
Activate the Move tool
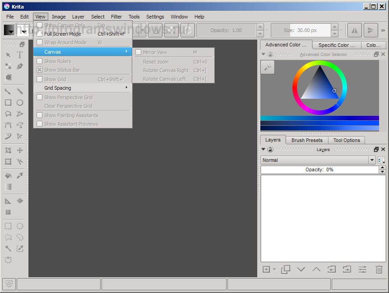tap(20, 150)
